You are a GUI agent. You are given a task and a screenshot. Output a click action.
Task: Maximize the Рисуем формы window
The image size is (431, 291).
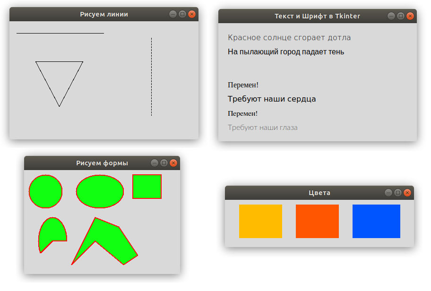pos(163,163)
